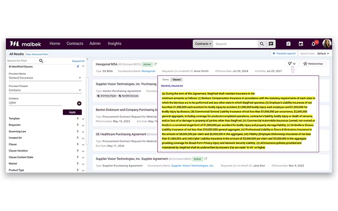The height and width of the screenshot is (211, 338).
Task: Open the calendar icon in the header
Action: point(301,44)
